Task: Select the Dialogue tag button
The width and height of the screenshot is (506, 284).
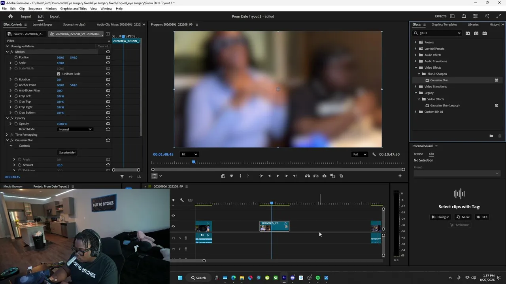Action: 440,217
